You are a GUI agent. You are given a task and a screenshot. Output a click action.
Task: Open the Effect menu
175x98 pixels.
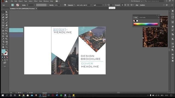36,1
